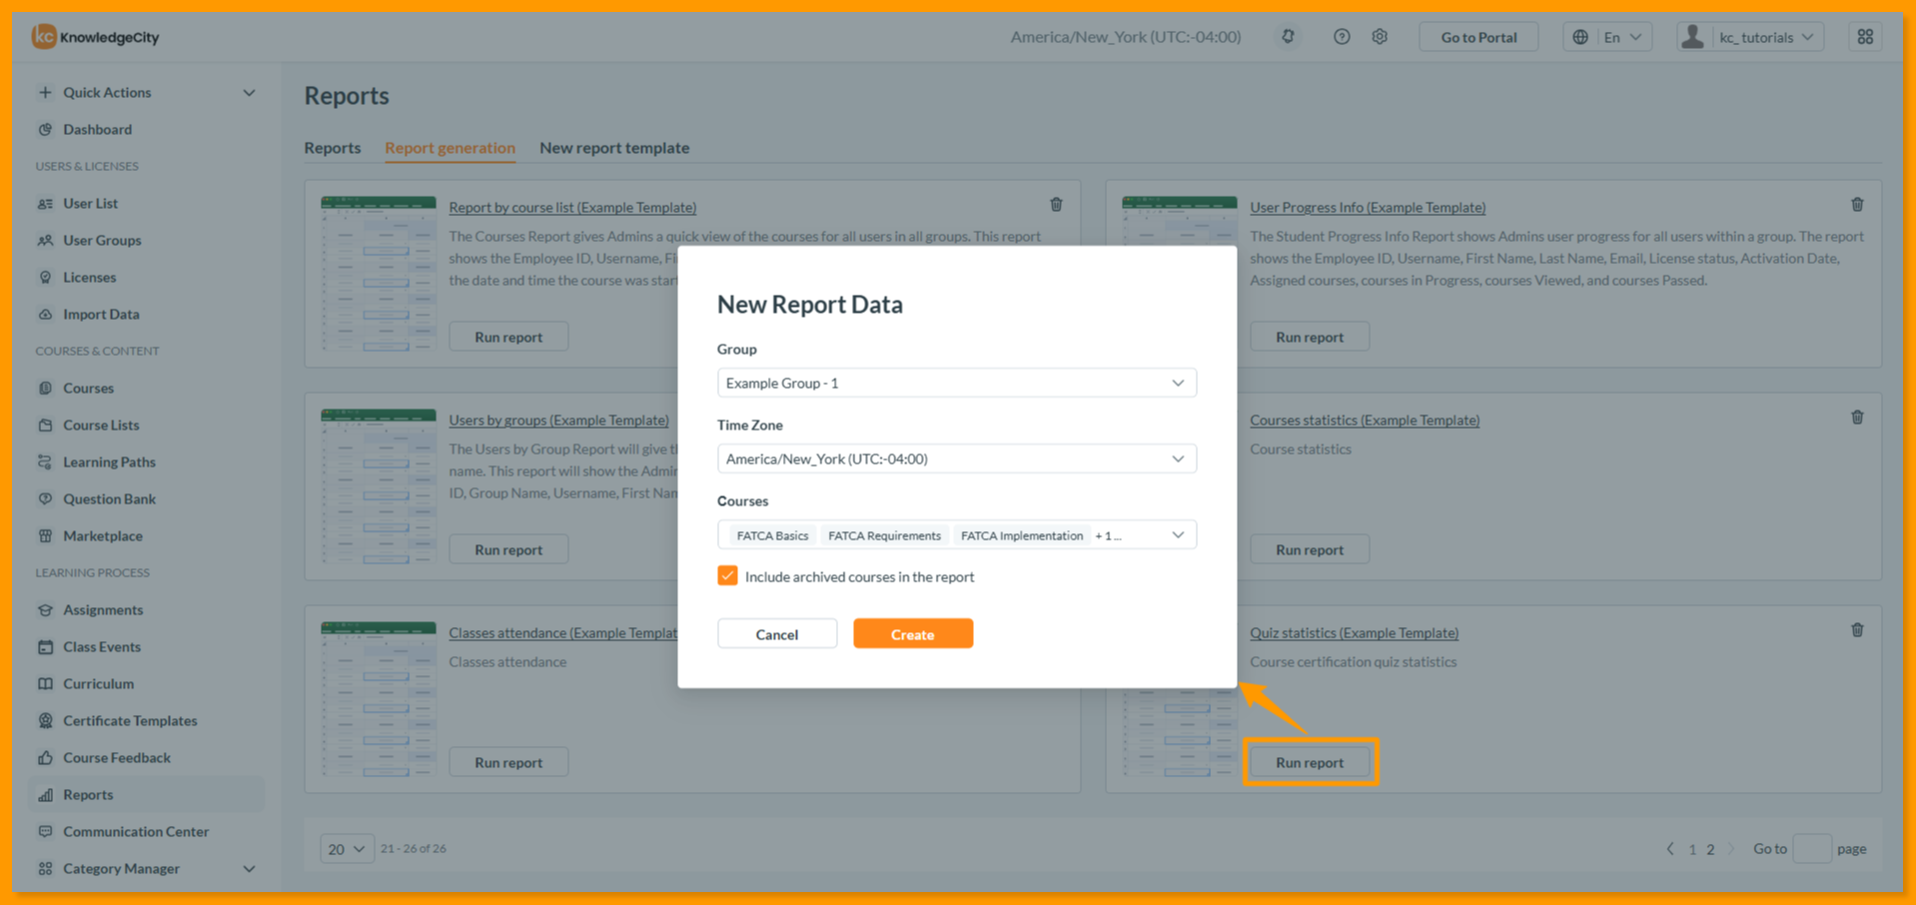Expand Category Manager chevron
This screenshot has width=1916, height=905.
(249, 868)
